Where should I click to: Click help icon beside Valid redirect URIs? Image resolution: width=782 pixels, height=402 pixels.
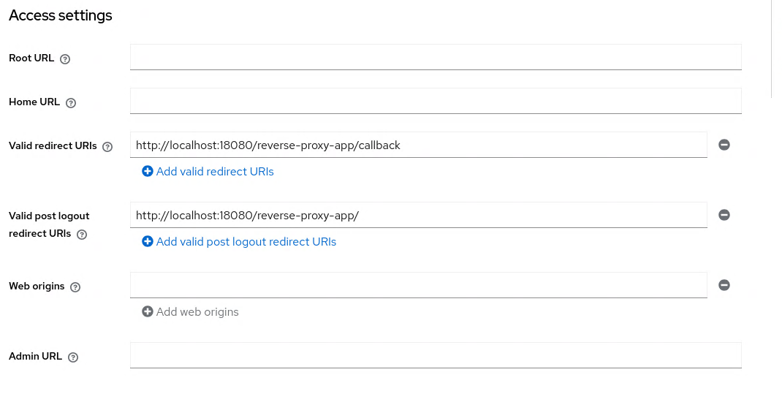(107, 147)
